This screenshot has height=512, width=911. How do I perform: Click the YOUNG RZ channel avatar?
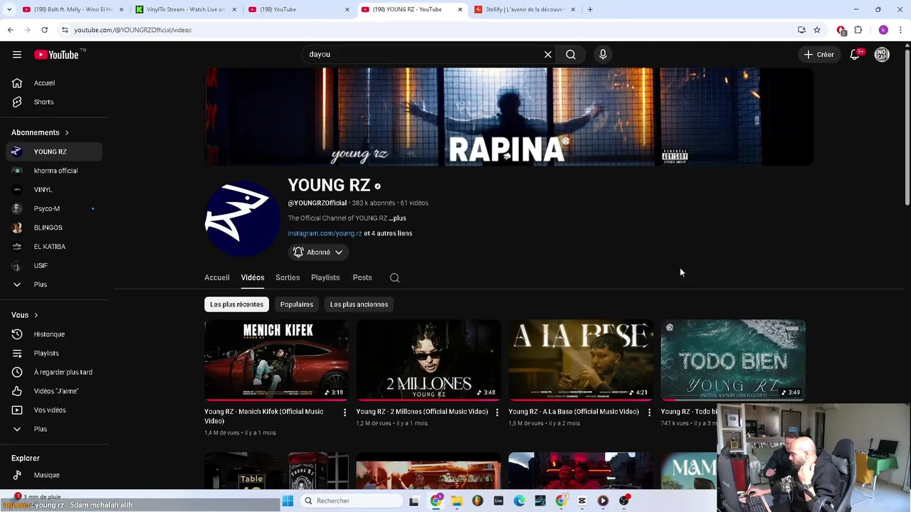[x=242, y=218]
